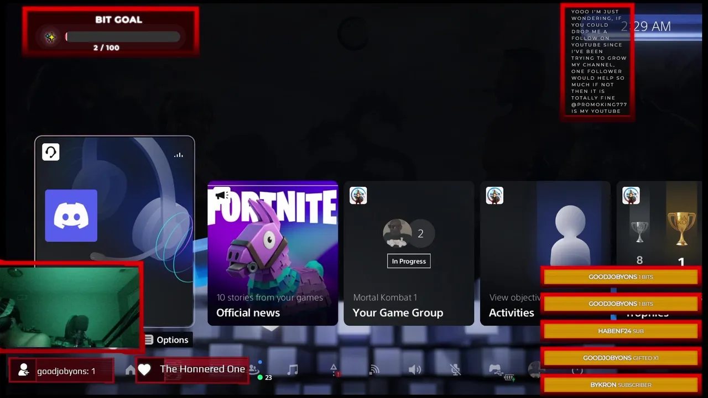Image resolution: width=708 pixels, height=398 pixels.
Task: Toggle the muted microphone icon
Action: point(455,369)
